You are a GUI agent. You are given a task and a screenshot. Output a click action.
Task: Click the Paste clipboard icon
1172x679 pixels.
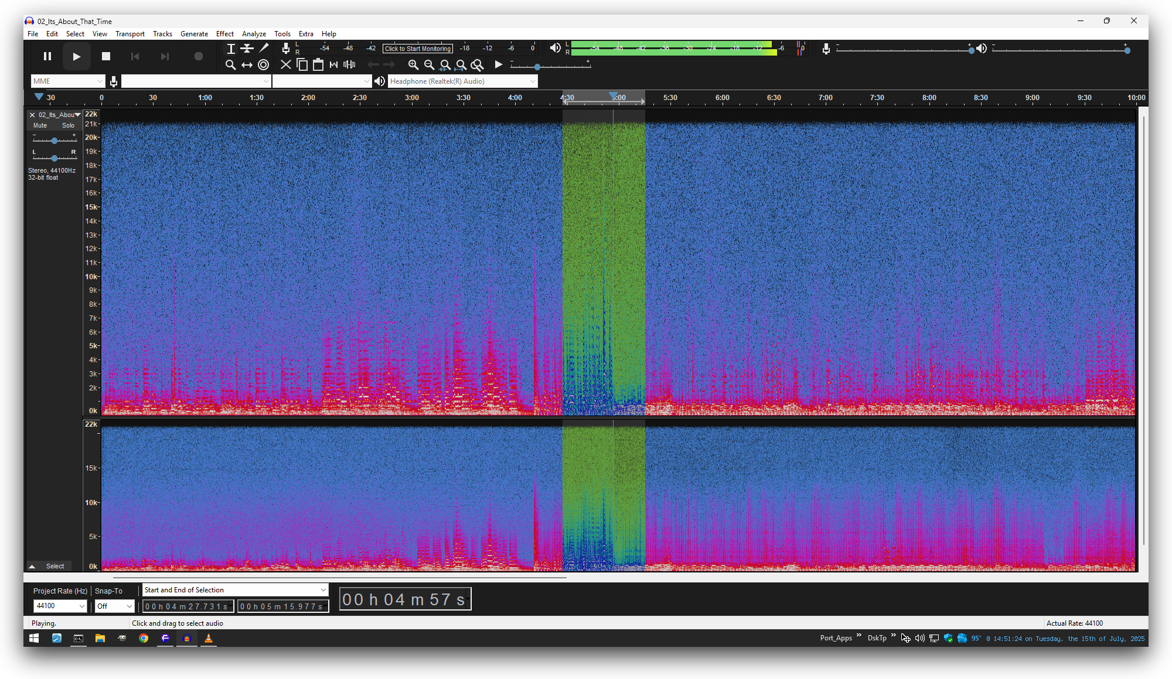click(318, 65)
